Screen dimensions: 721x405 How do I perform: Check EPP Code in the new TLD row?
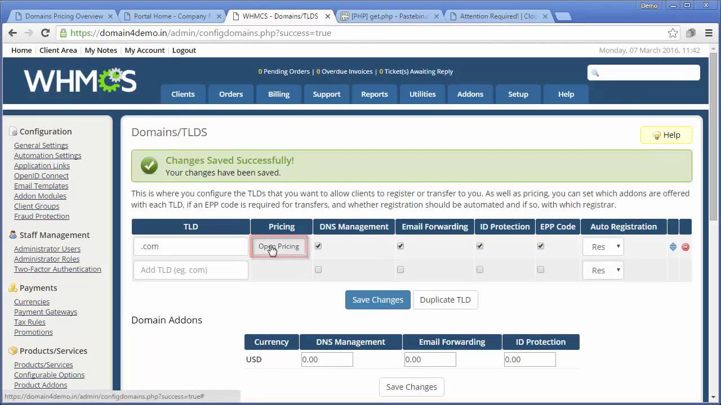[541, 269]
